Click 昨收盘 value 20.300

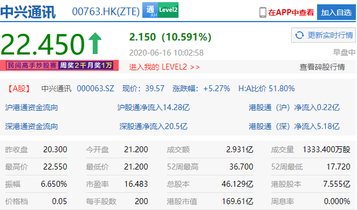pyautogui.click(x=55, y=150)
